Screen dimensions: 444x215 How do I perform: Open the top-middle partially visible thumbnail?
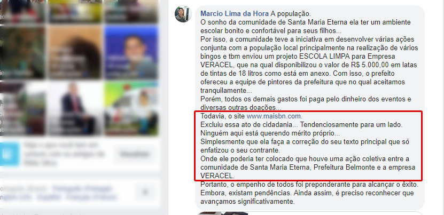74,11
